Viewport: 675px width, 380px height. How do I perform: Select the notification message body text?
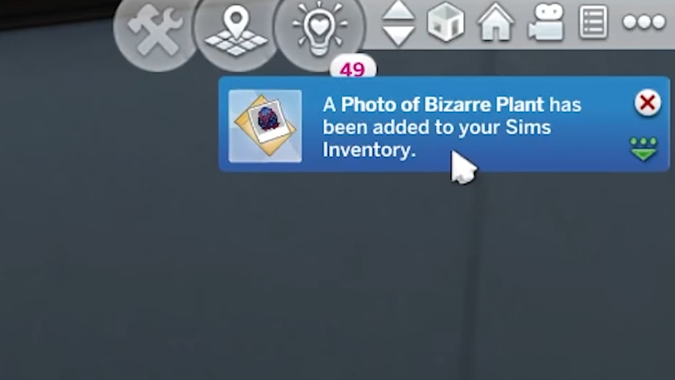[x=452, y=127]
